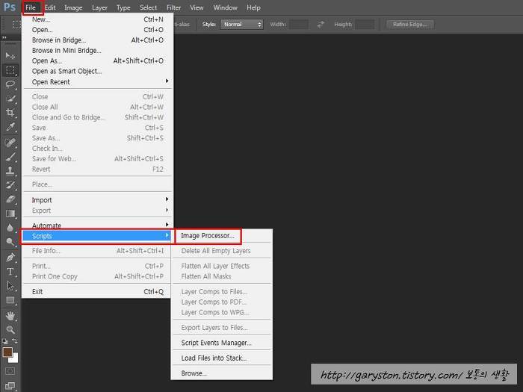The height and width of the screenshot is (392, 523).
Task: Expand the Open Recent submenu
Action: click(x=98, y=81)
